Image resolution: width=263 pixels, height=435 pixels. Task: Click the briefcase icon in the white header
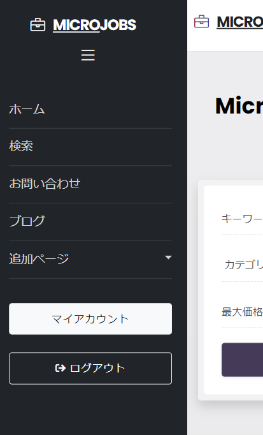pyautogui.click(x=201, y=22)
